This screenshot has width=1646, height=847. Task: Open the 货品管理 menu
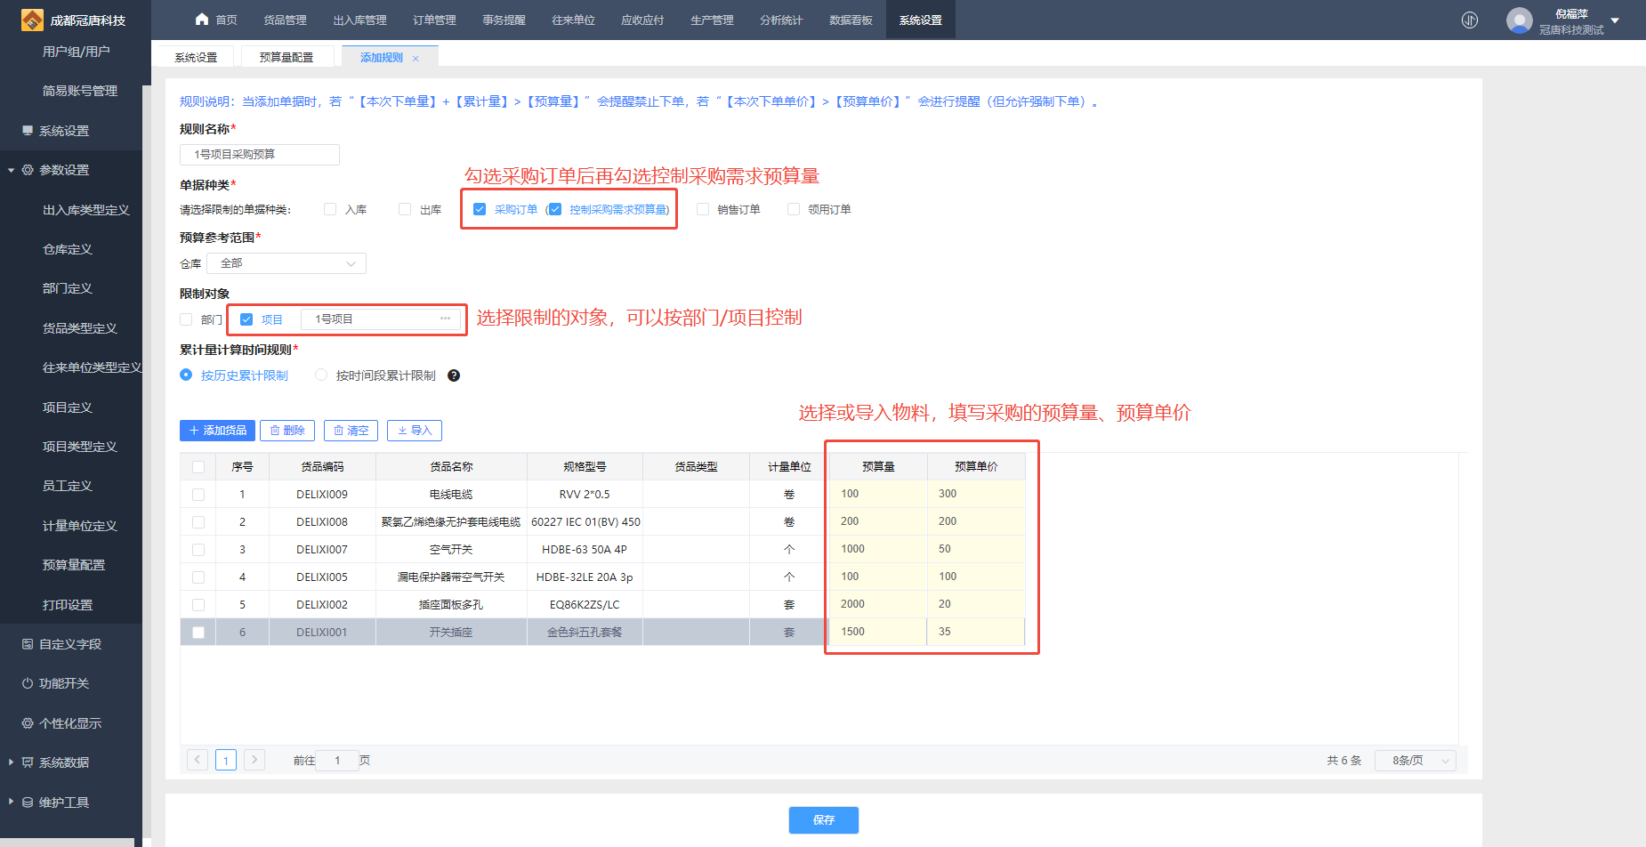285,20
